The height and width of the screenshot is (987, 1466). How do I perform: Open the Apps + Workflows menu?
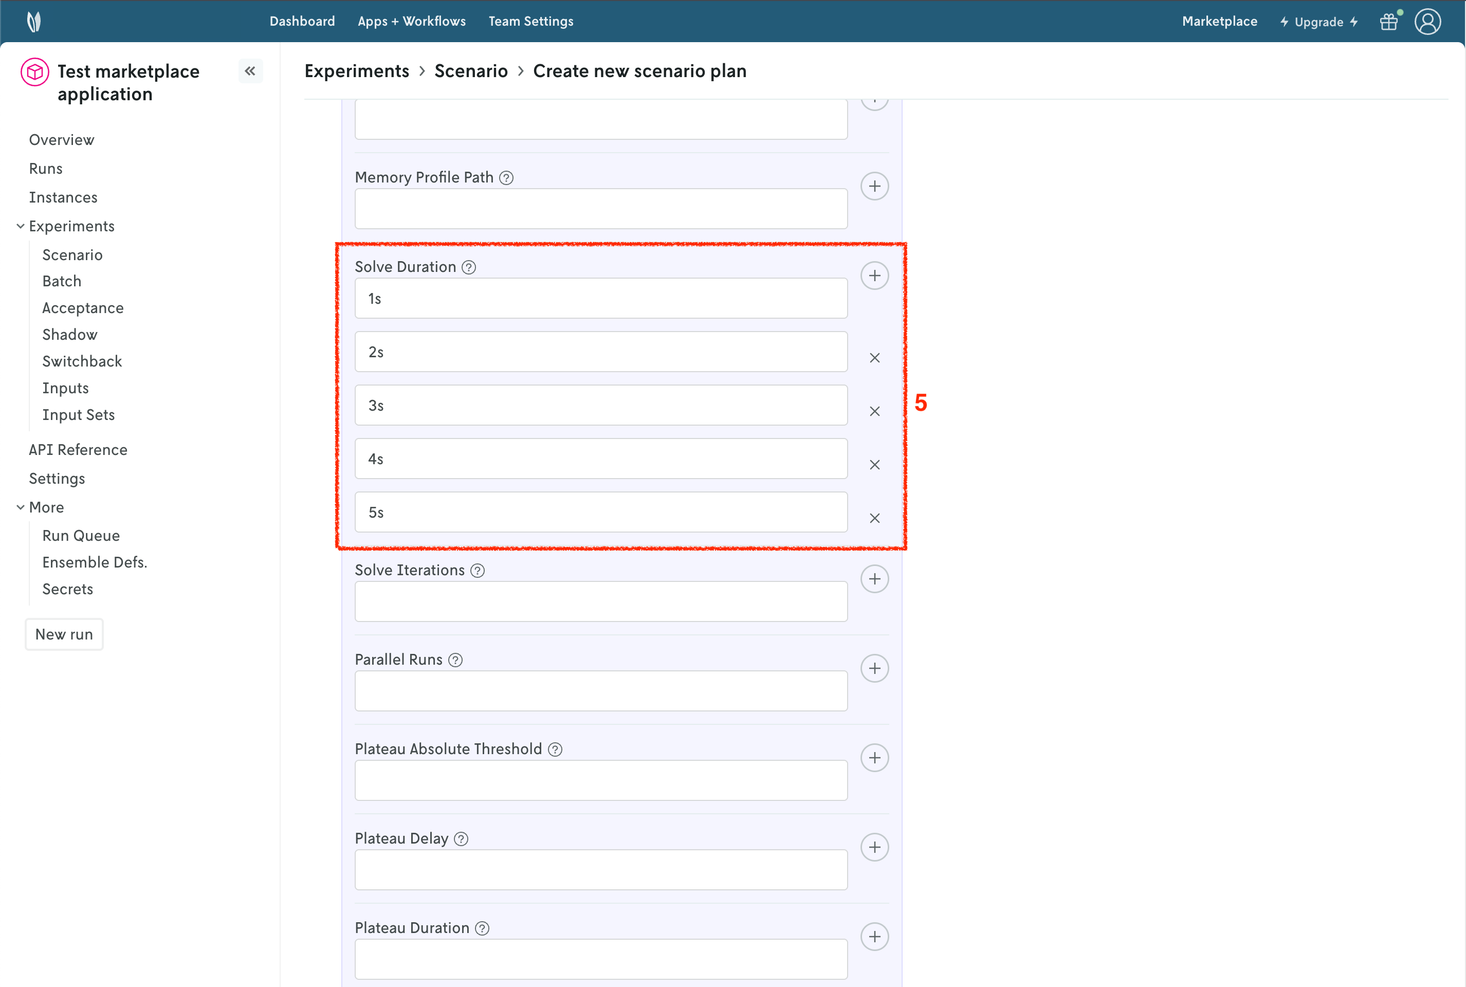click(x=412, y=22)
